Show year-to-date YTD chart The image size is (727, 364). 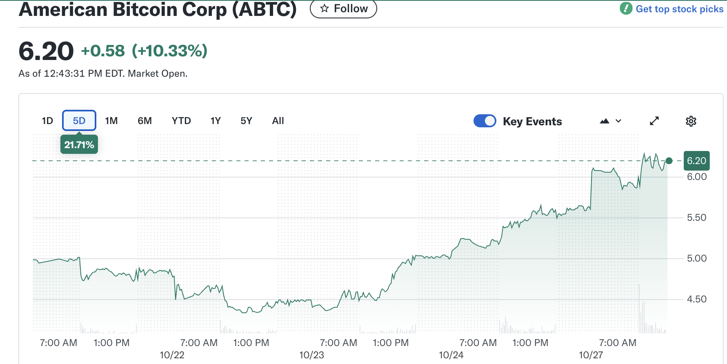click(x=181, y=121)
